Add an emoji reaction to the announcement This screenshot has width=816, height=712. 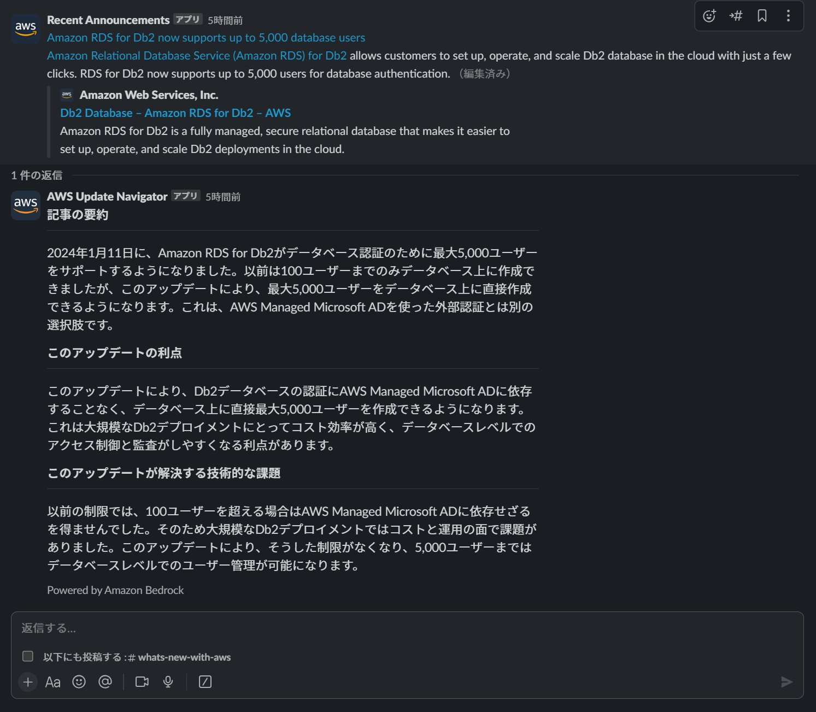pos(709,16)
